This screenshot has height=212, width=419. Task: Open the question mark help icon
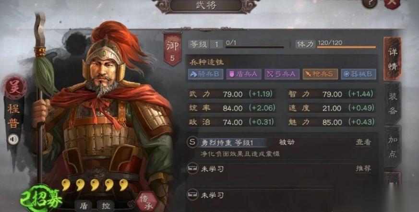370,3
